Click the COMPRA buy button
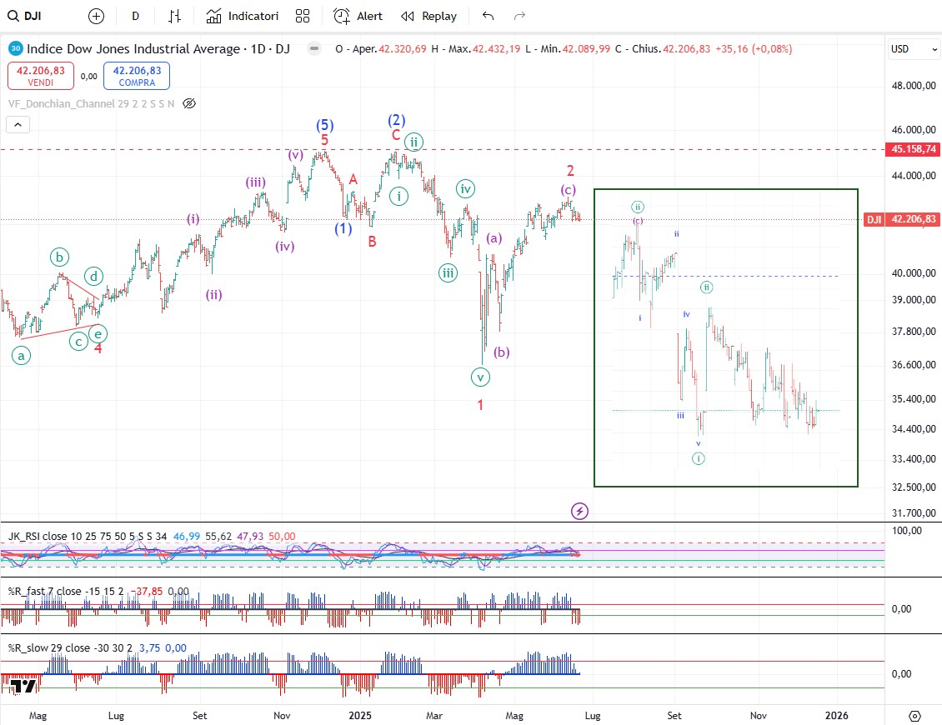 pyautogui.click(x=137, y=76)
